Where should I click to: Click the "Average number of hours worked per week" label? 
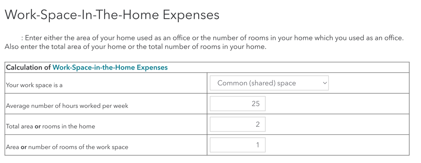[x=67, y=106]
